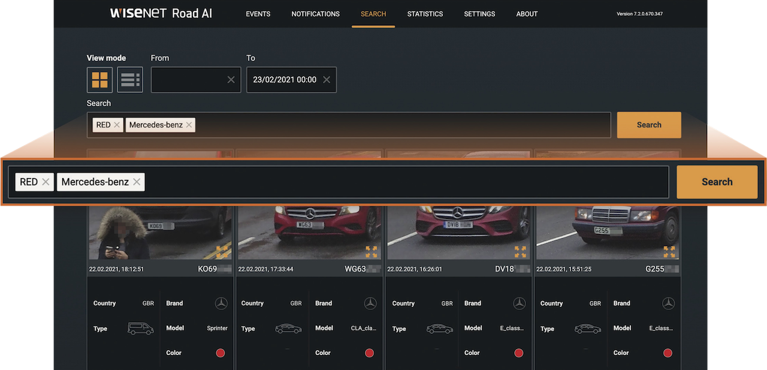Click timestamp 22.02.2021, 15:51:25
This screenshot has height=370, width=767.
[x=564, y=269]
